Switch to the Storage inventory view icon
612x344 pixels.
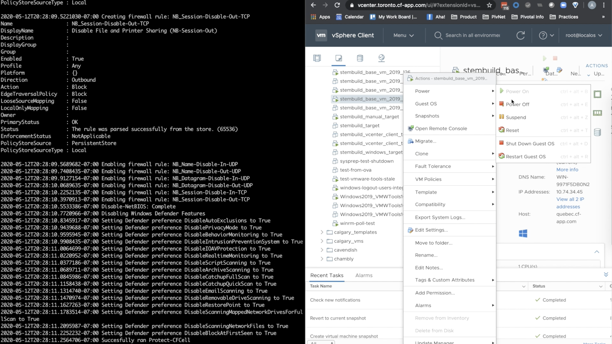(360, 58)
